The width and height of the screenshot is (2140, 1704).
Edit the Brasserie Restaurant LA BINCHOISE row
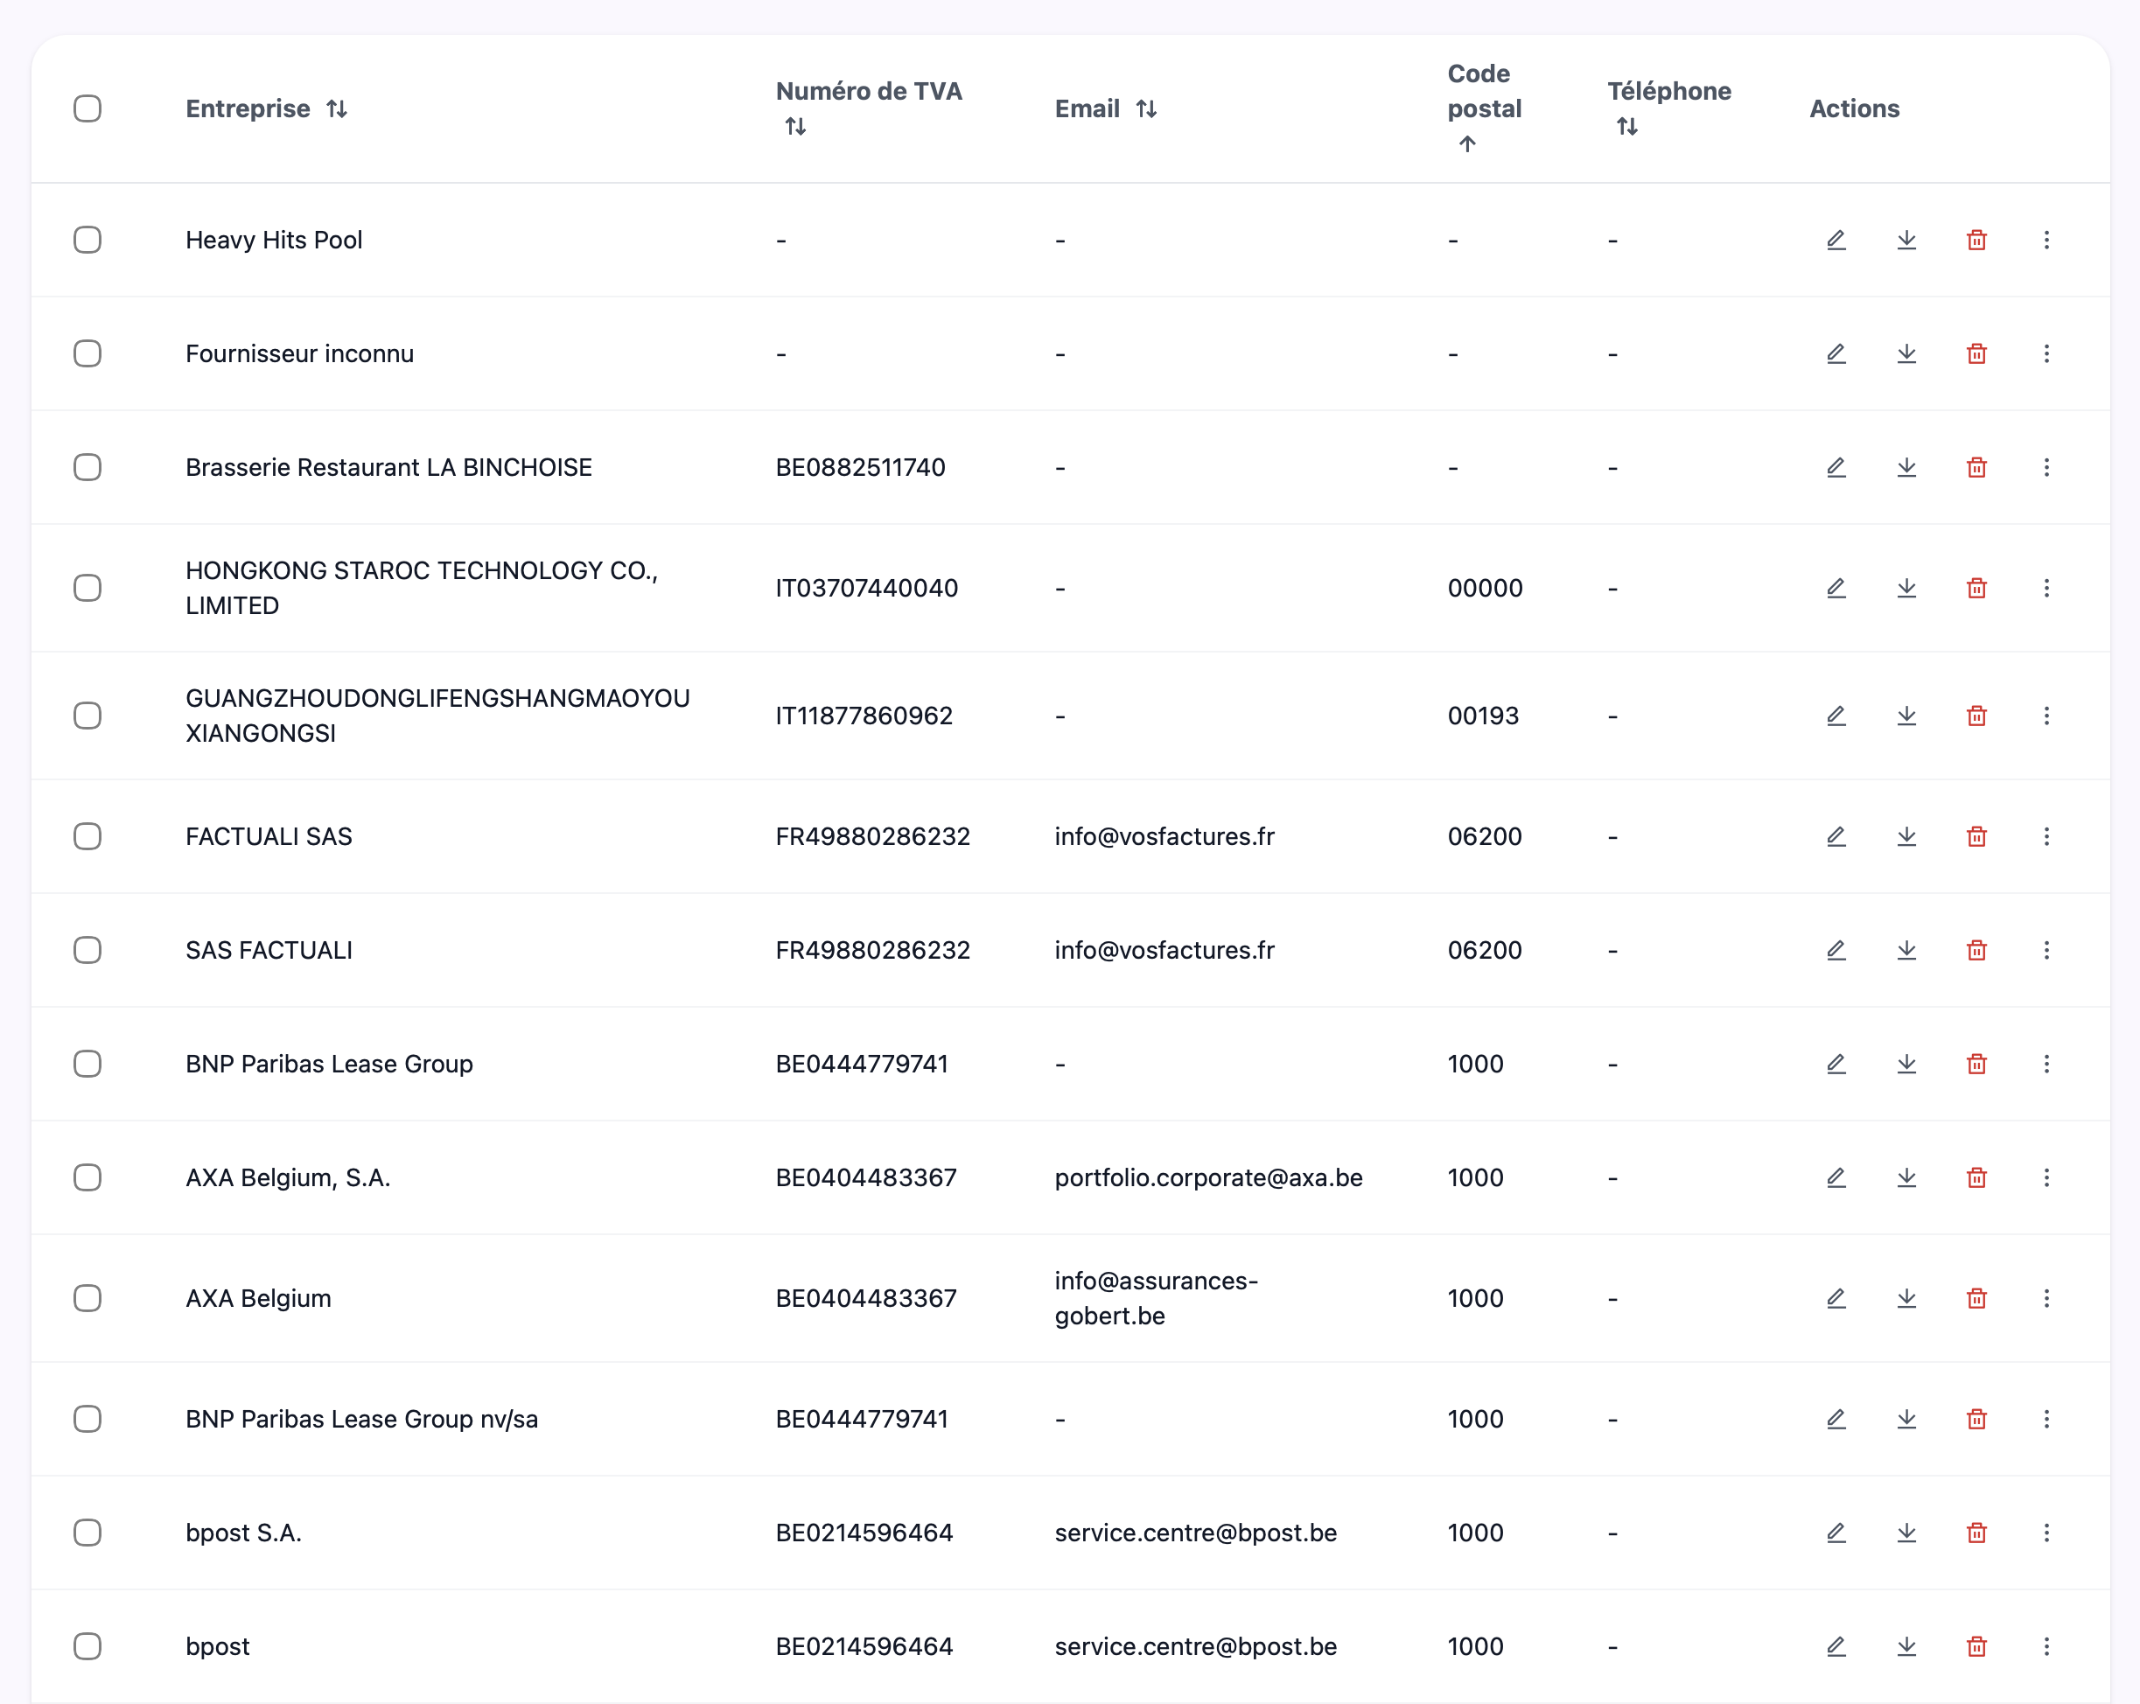coord(1836,466)
